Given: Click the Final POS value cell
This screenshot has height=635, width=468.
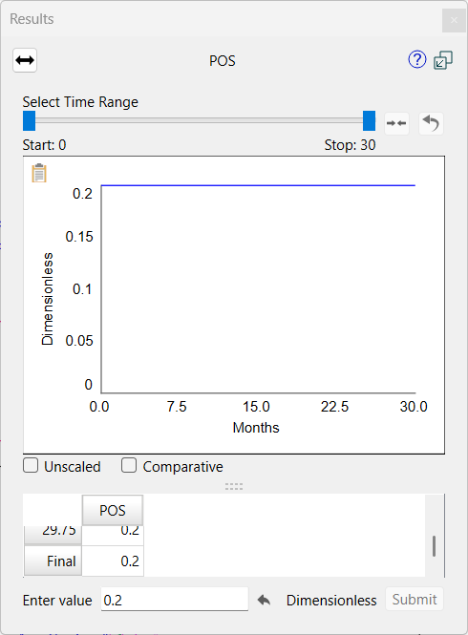Looking at the screenshot, I should point(113,561).
